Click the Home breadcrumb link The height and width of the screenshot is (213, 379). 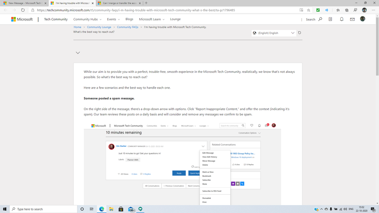coord(77,27)
